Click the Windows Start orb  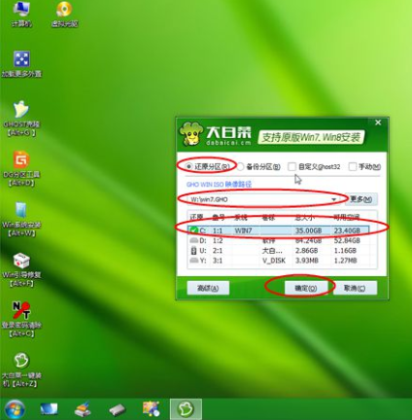pos(15,409)
